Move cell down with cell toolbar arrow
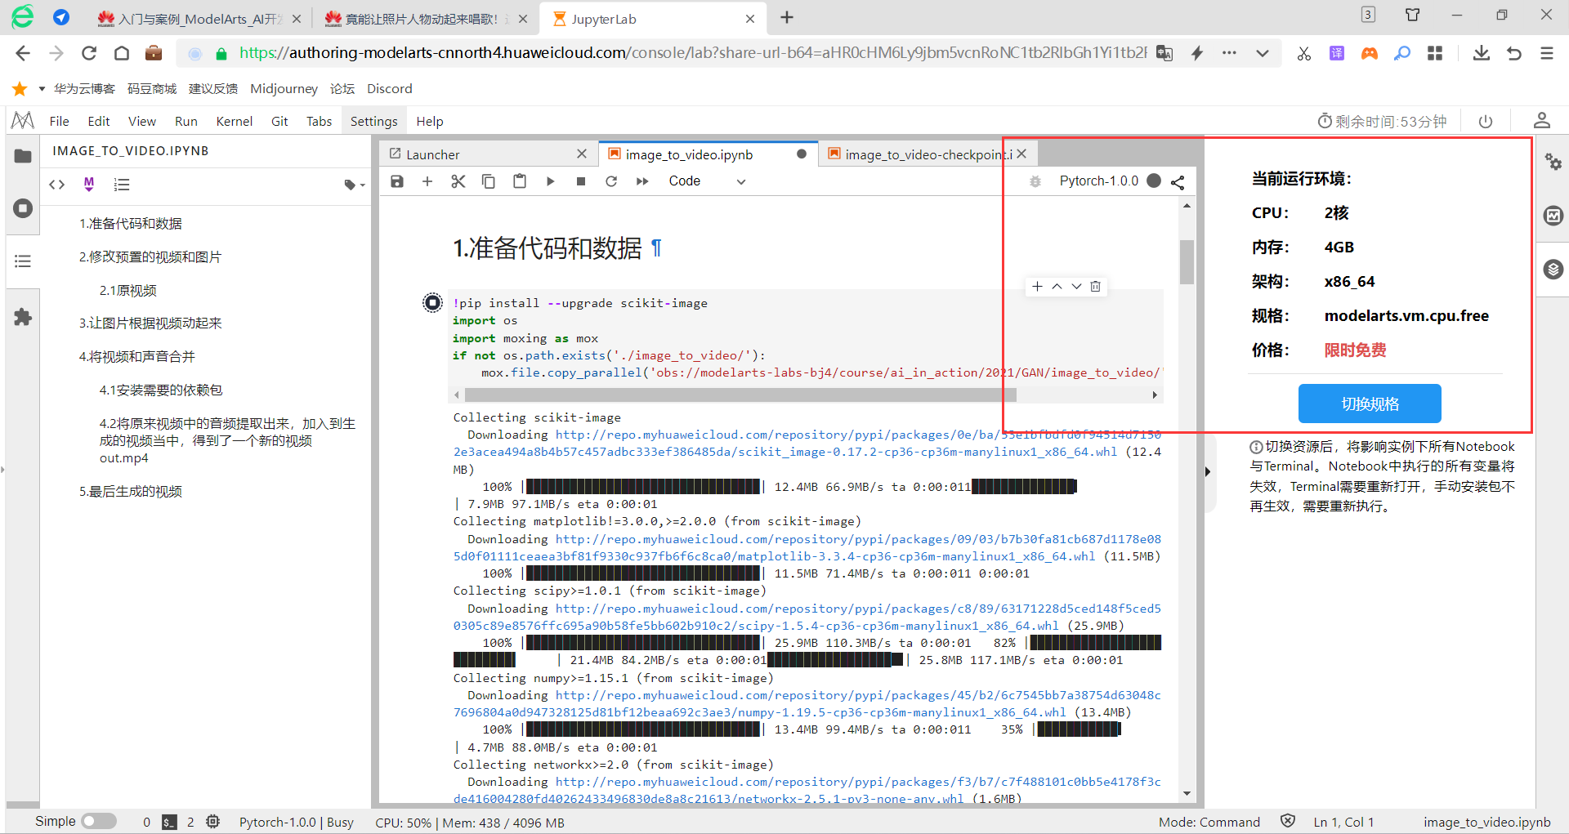Image resolution: width=1569 pixels, height=834 pixels. (1076, 287)
